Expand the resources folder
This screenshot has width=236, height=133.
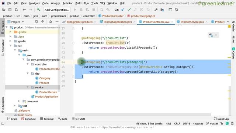19,101
